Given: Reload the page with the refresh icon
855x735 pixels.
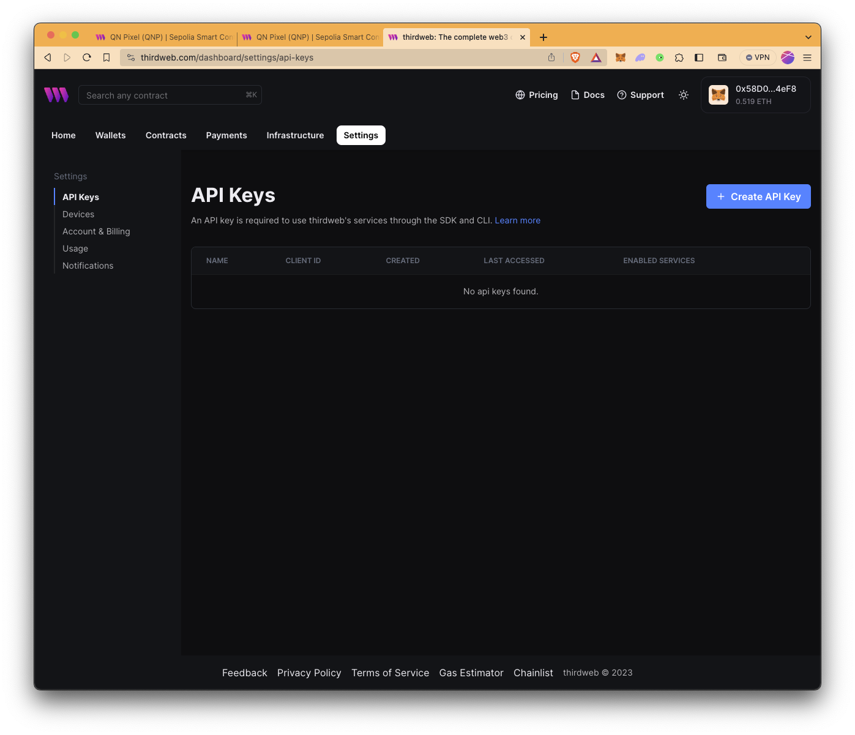Looking at the screenshot, I should point(87,58).
